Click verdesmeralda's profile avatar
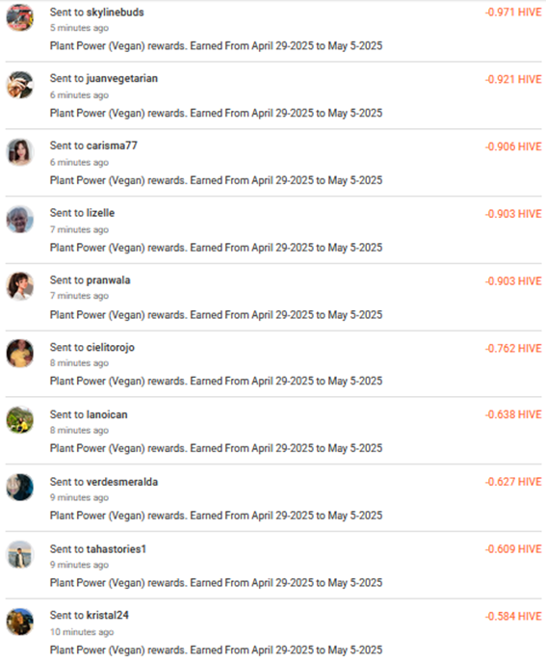The height and width of the screenshot is (664, 546). point(20,488)
